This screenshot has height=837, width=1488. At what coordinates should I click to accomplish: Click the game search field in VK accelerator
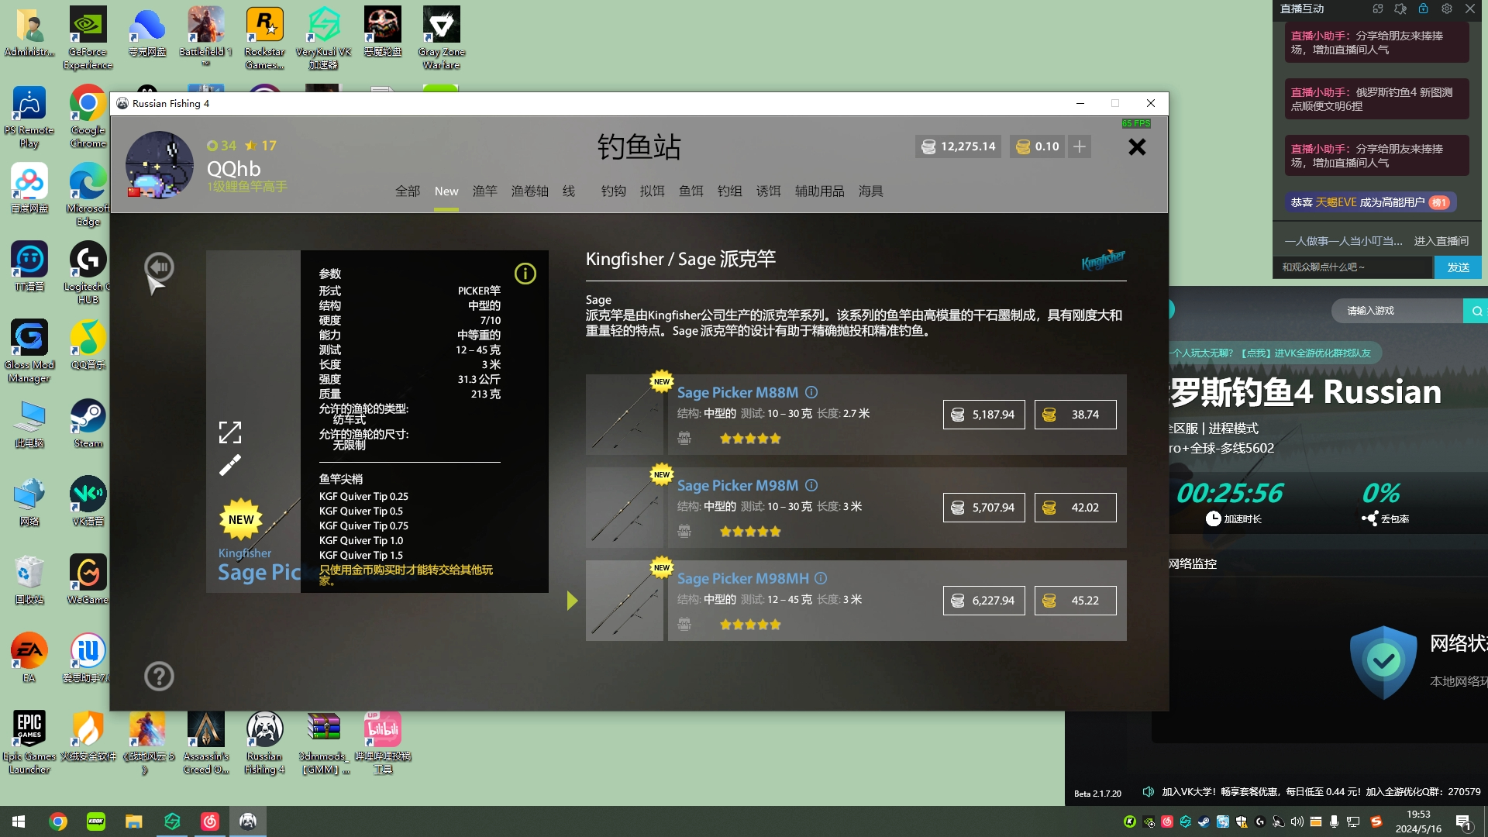coord(1397,311)
